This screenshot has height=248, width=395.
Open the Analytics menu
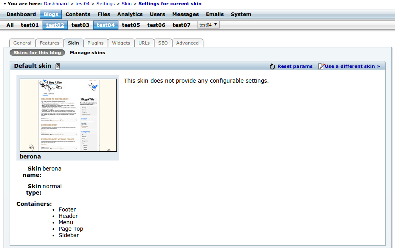click(x=130, y=14)
